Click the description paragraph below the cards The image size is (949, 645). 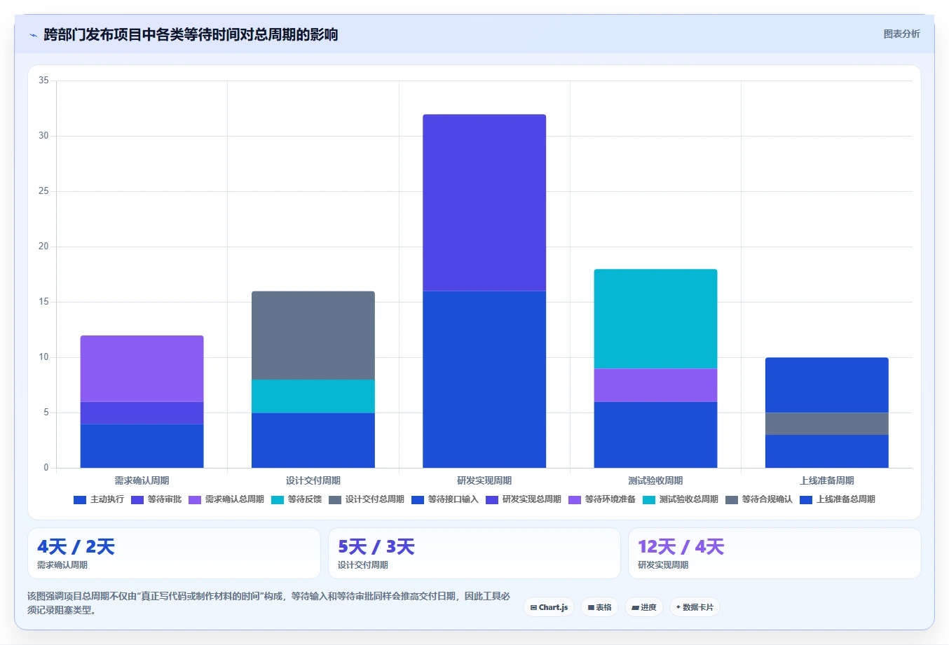[269, 603]
